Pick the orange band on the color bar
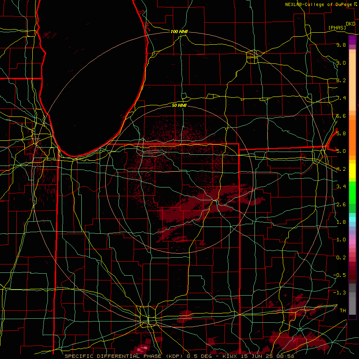Screen dimensions: 359x359 coord(352,137)
